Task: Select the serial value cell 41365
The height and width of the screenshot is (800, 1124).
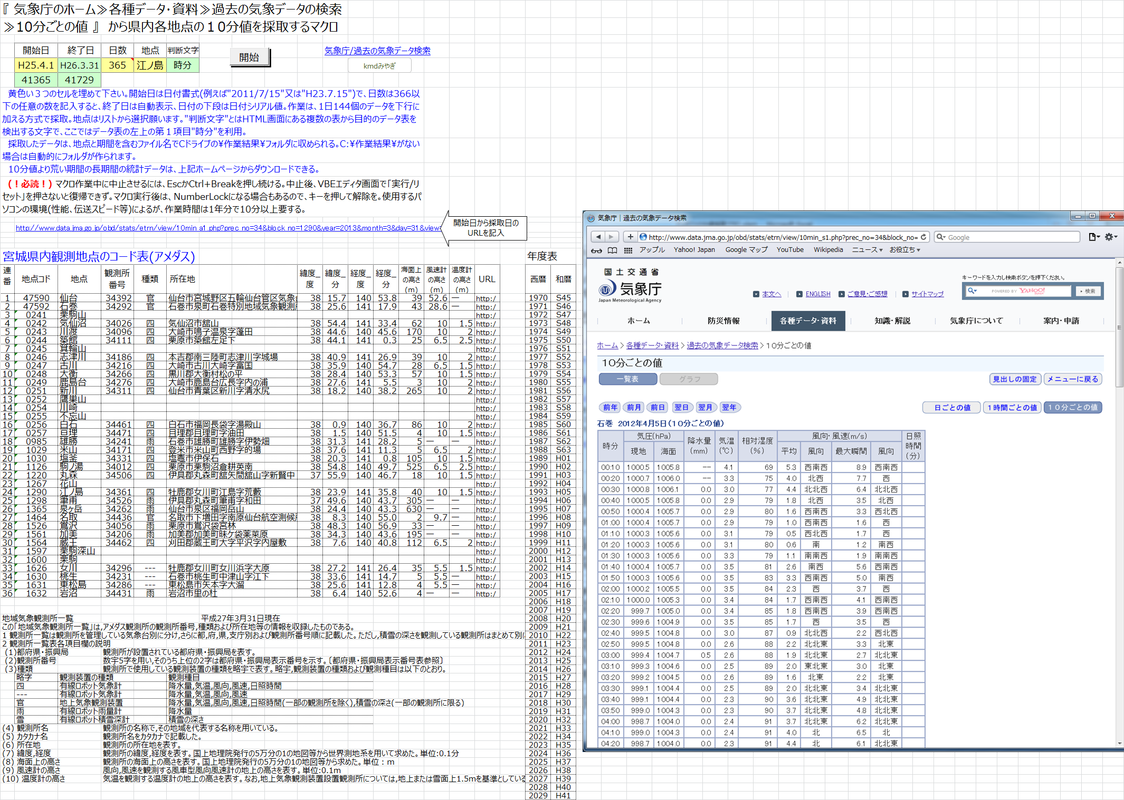Action: coord(36,80)
